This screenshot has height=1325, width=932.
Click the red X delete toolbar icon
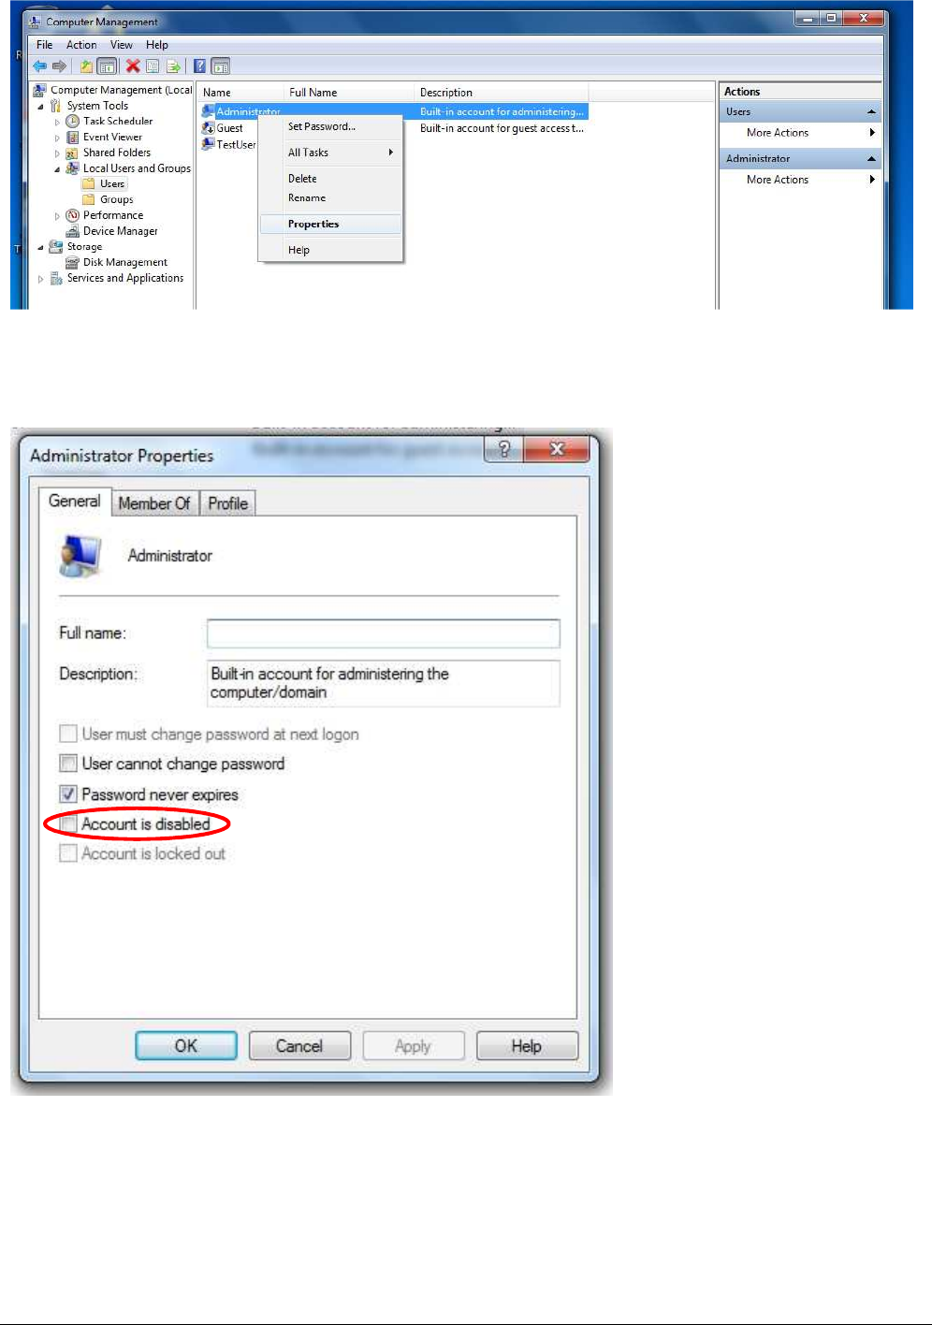pyautogui.click(x=133, y=66)
